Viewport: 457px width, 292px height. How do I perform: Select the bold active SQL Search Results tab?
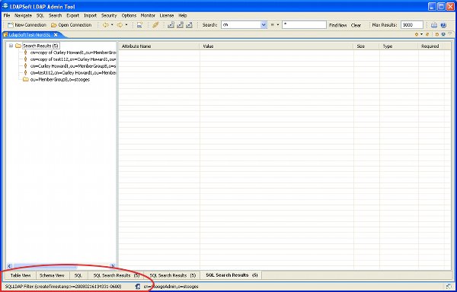click(232, 275)
